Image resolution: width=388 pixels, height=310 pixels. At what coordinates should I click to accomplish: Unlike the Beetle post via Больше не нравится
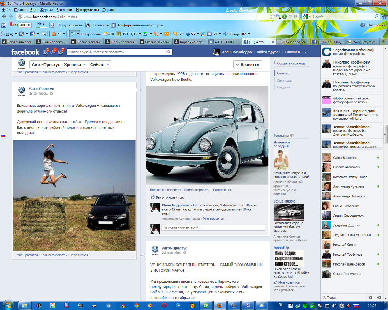click(166, 190)
